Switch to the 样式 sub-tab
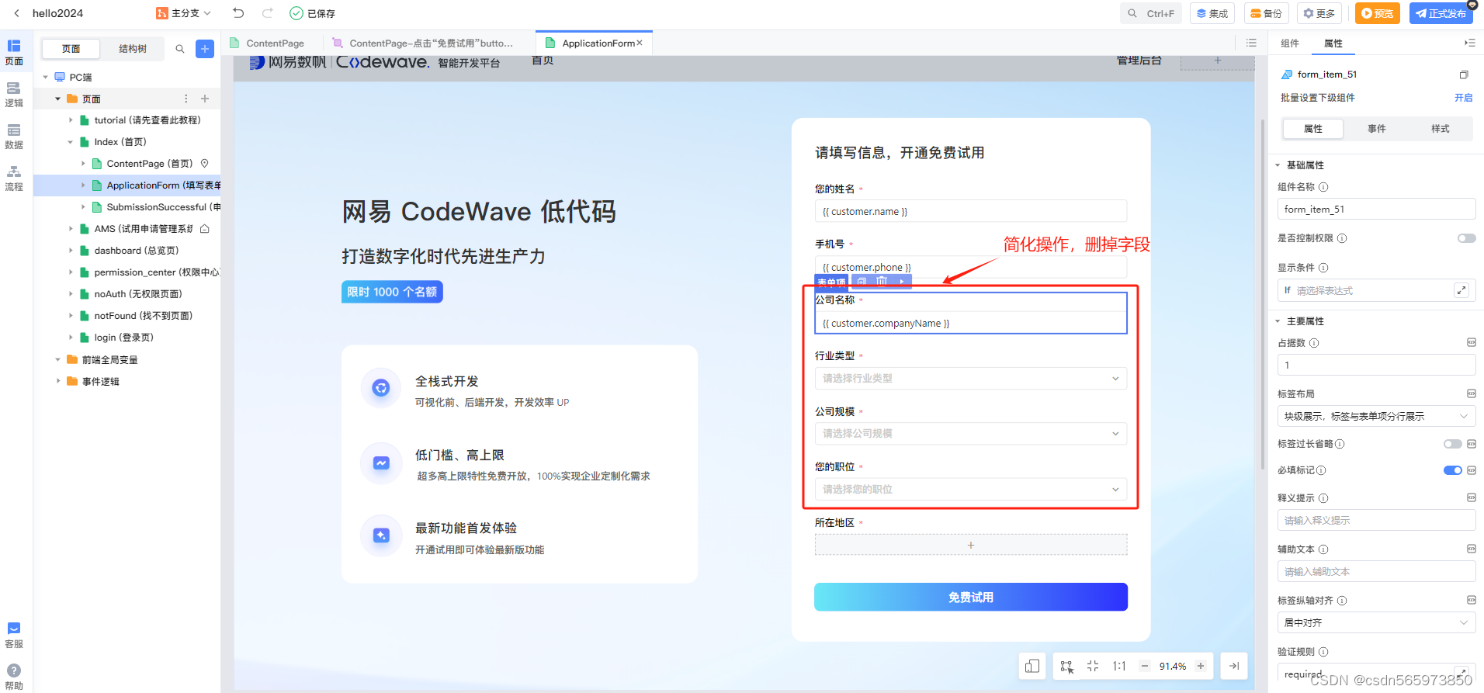1484x693 pixels. 1441,129
